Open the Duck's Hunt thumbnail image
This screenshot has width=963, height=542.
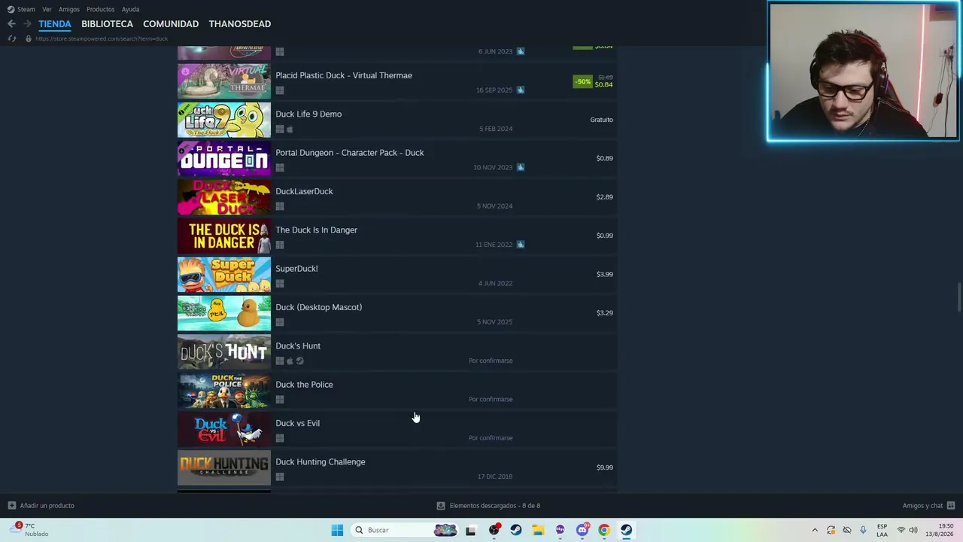[x=224, y=352]
